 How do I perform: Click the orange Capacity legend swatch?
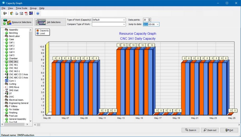(38, 31)
